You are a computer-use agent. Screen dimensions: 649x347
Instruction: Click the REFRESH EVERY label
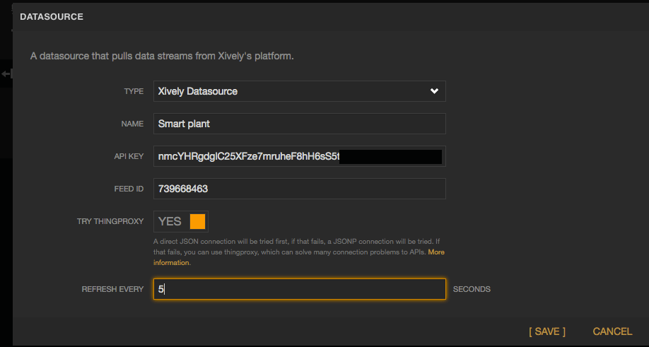coord(112,289)
